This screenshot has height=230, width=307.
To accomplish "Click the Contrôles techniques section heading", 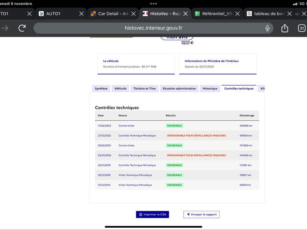I will coord(117,108).
